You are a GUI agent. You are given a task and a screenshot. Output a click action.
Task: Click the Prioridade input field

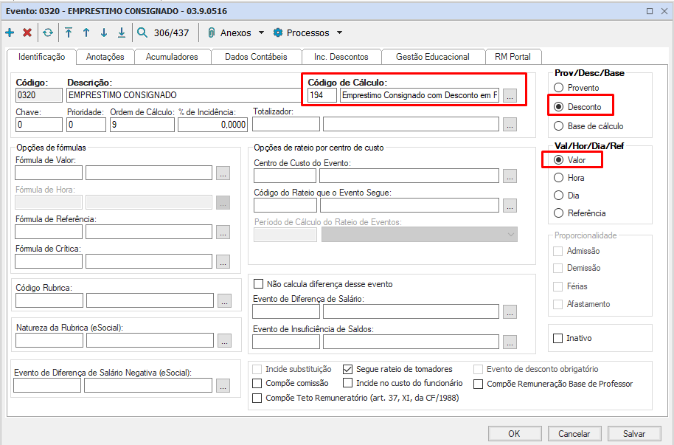coord(86,125)
